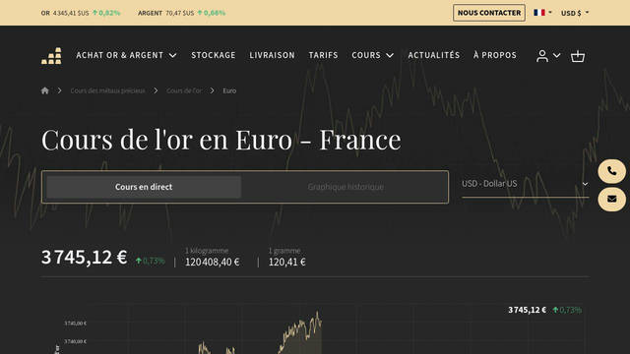
Task: Open the USD $ currency dropdown in top bar
Action: click(575, 13)
